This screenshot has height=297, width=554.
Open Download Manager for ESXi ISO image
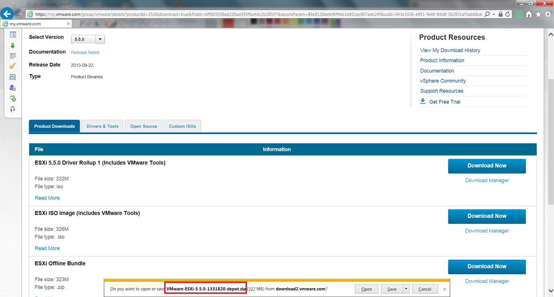click(487, 231)
